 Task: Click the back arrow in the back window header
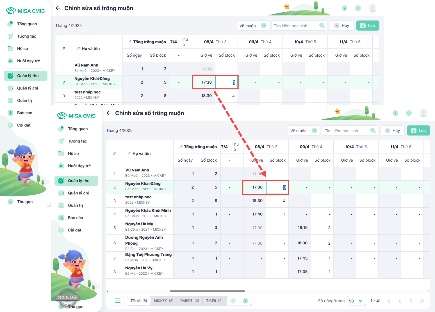tap(58, 8)
